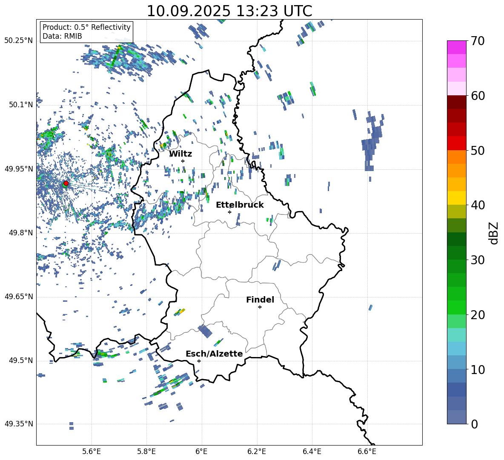Click the 49.35°N latitude label

coord(19,424)
